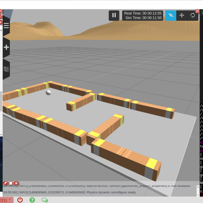The image size is (203, 203).
Task: Open help with green question mark
Action: (x=32, y=200)
